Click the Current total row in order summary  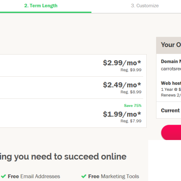169,110
